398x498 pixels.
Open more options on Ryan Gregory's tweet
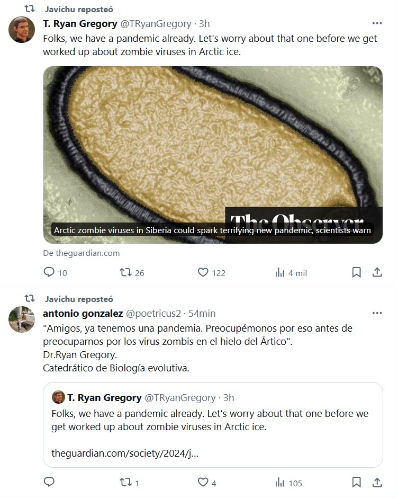(x=377, y=23)
